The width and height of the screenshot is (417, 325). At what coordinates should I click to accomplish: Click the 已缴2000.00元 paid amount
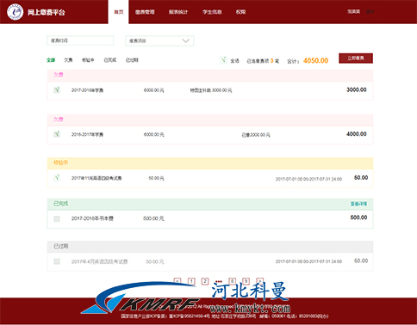(256, 135)
